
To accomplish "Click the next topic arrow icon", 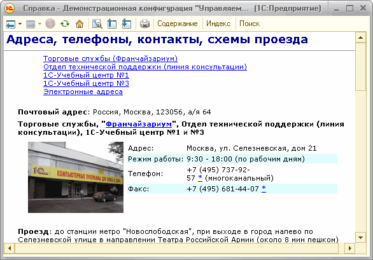I will (x=126, y=24).
